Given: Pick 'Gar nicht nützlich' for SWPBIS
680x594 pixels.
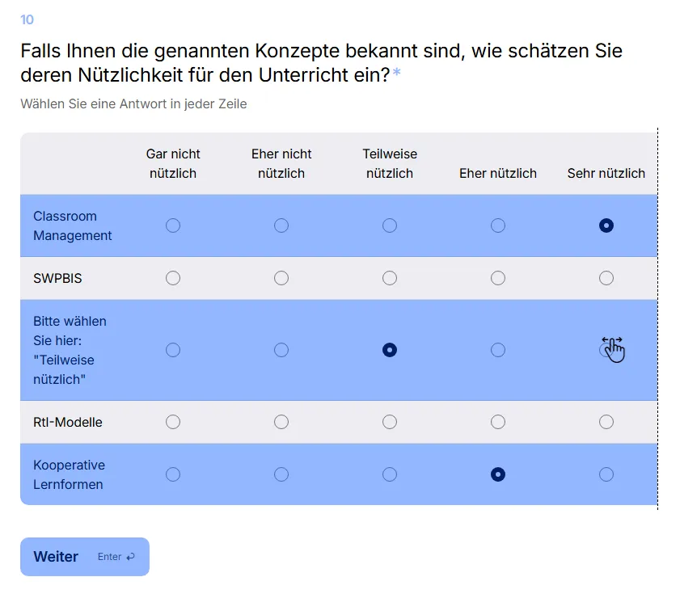Looking at the screenshot, I should pos(173,278).
